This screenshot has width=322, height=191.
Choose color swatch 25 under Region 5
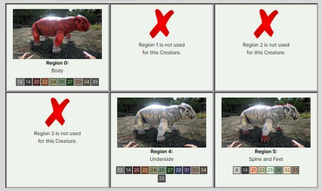(270, 170)
